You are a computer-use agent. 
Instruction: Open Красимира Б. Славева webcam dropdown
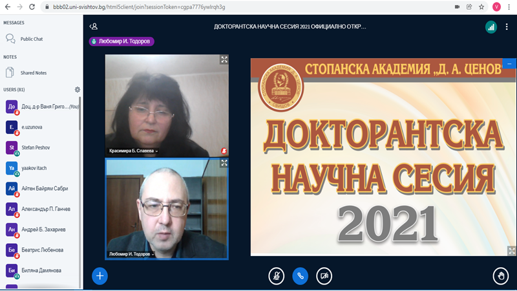(x=134, y=151)
